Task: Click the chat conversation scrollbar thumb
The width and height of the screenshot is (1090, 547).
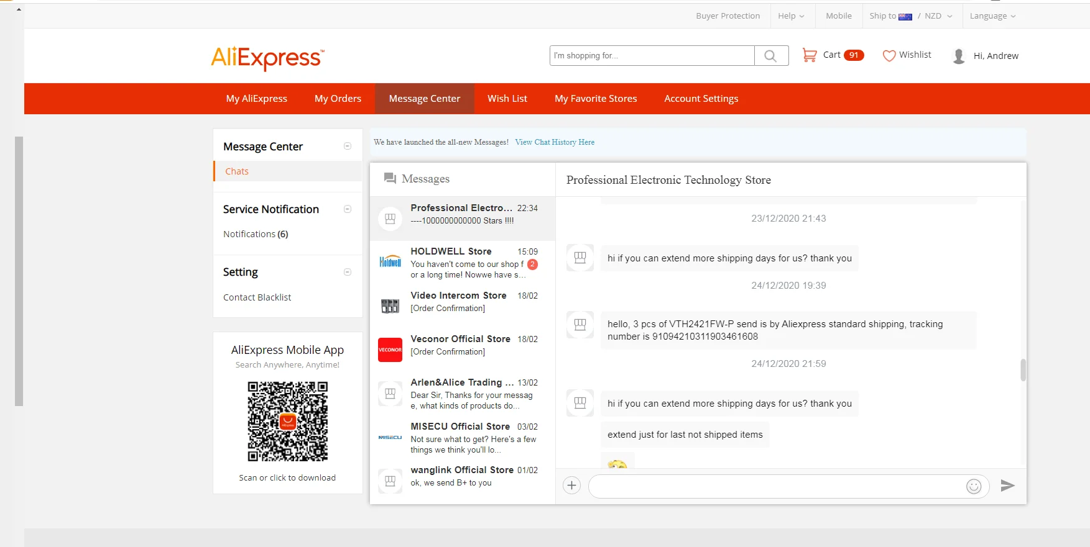Action: [x=1023, y=370]
